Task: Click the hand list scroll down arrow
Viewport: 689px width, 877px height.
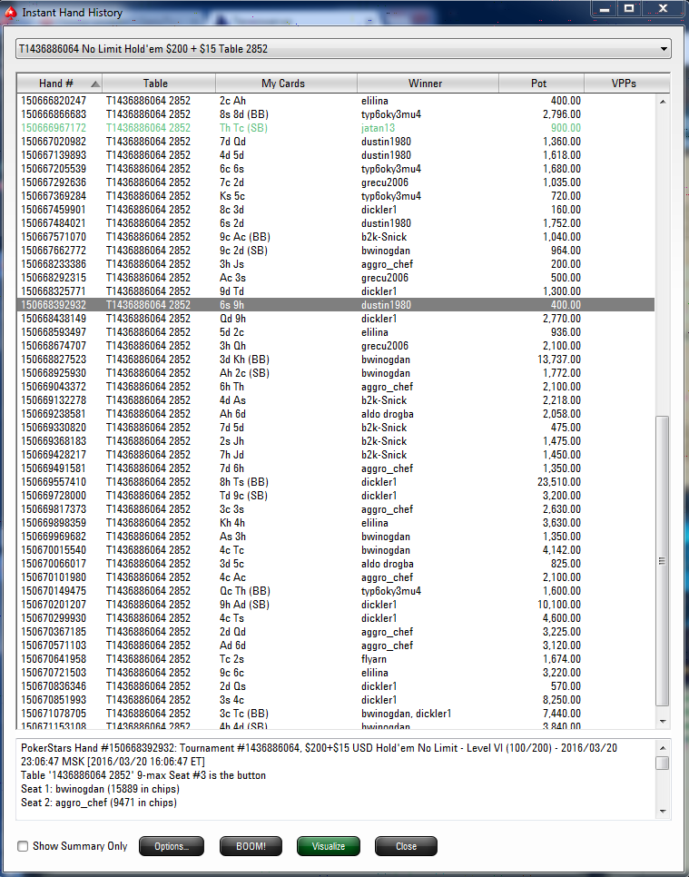Action: [x=663, y=722]
